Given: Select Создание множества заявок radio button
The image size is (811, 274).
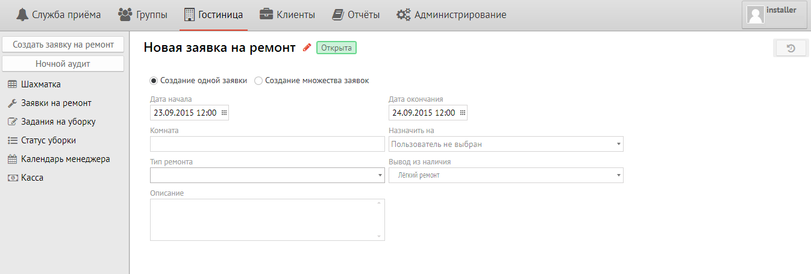Looking at the screenshot, I should coord(258,80).
